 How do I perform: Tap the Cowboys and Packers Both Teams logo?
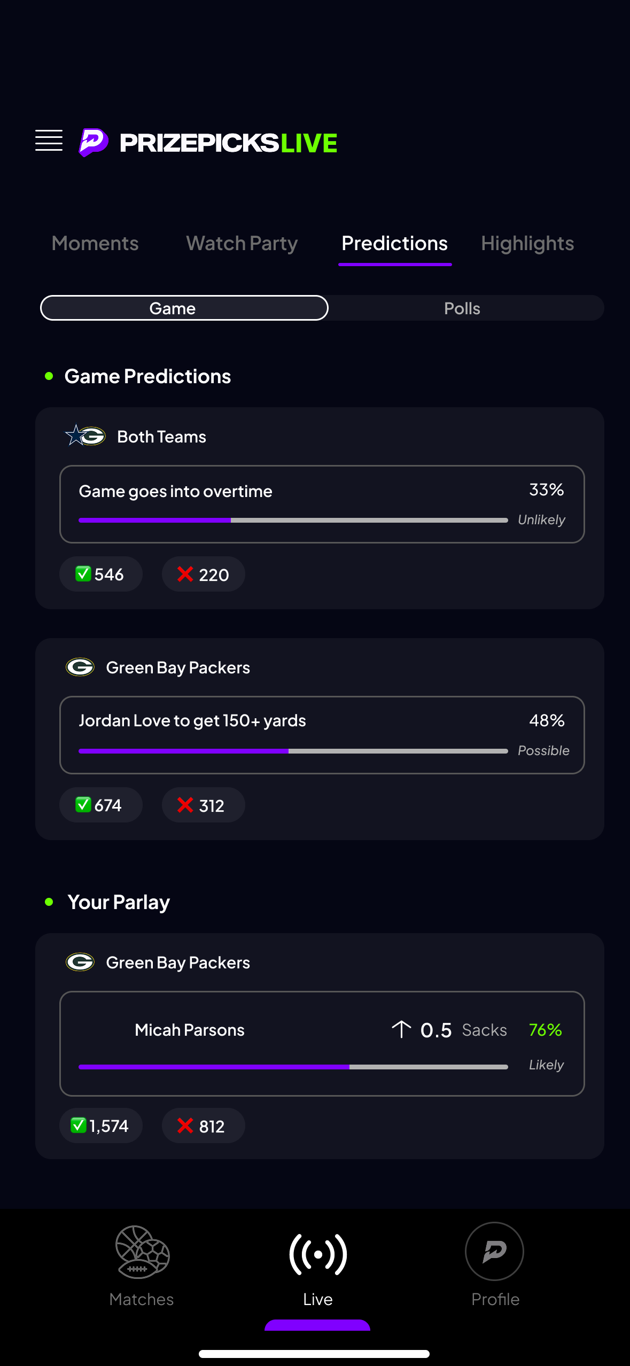[x=85, y=436]
